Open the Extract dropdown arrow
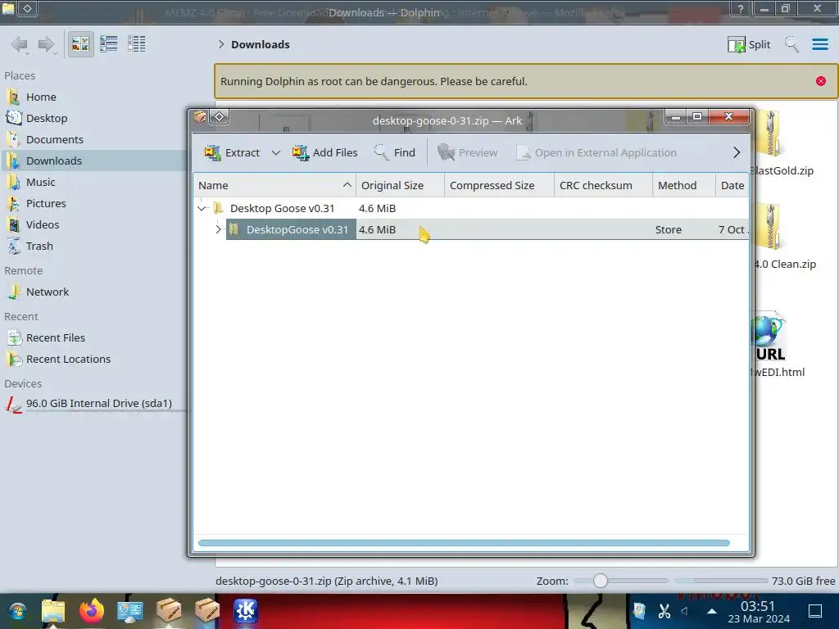The image size is (839, 629). point(276,153)
